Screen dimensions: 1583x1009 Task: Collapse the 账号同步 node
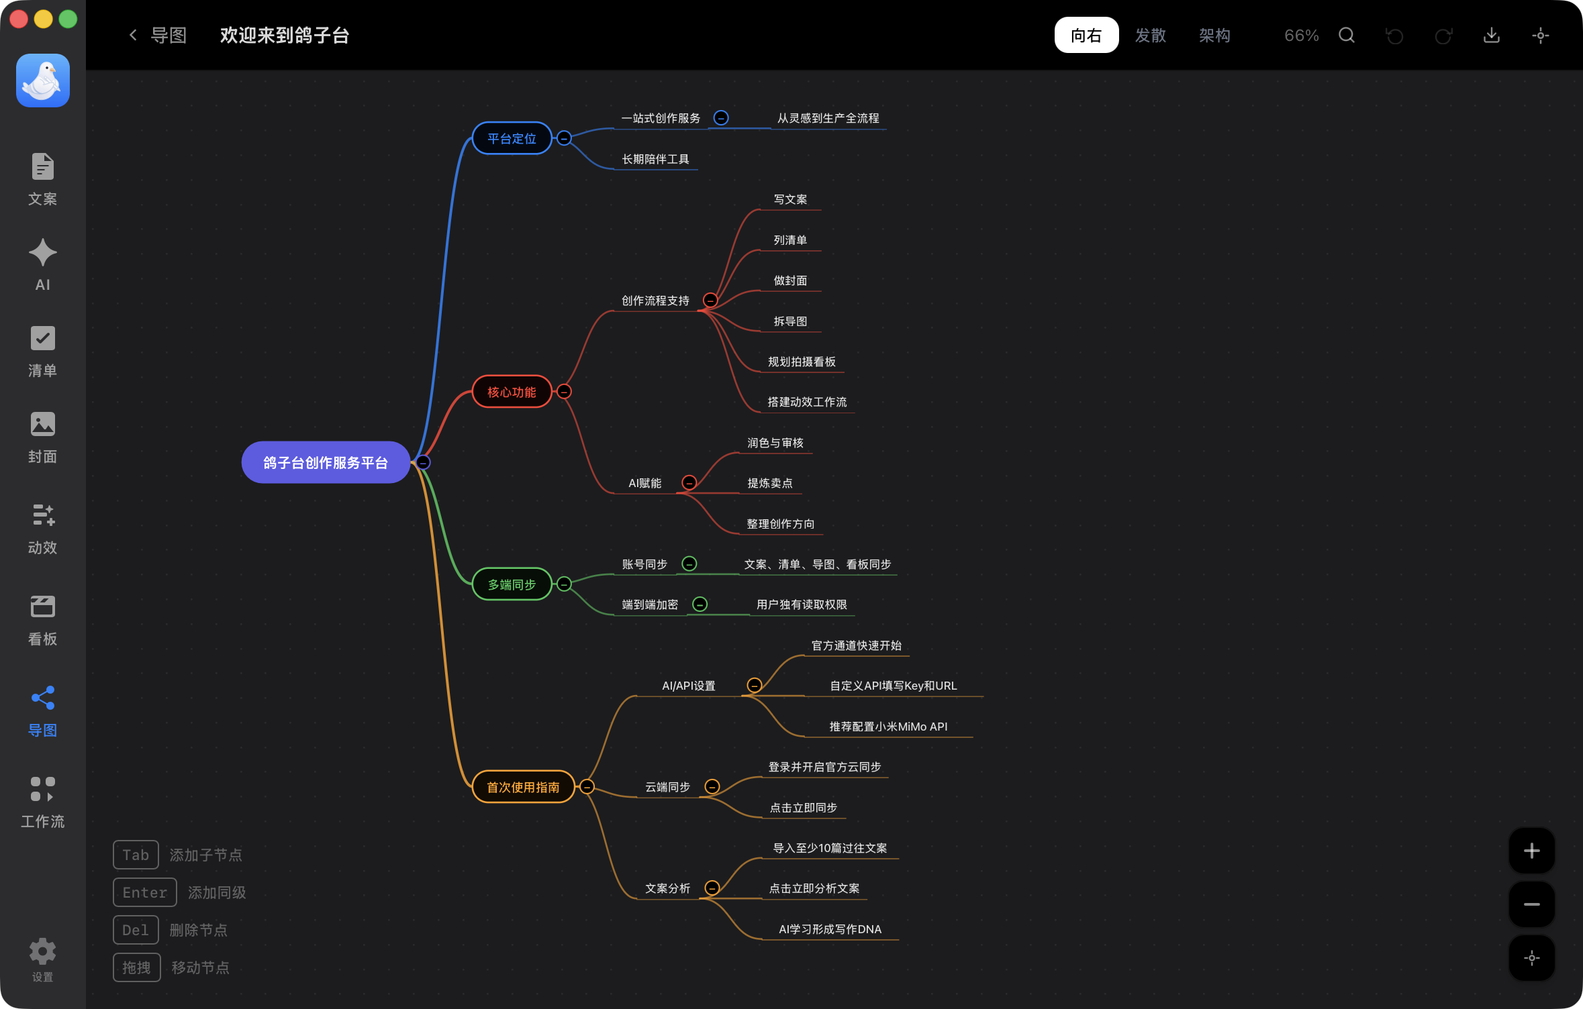[689, 564]
